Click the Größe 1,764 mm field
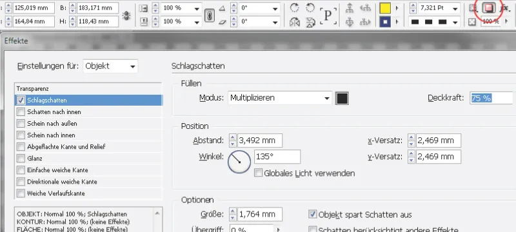Screen dimensions: 516x232 coord(260,214)
